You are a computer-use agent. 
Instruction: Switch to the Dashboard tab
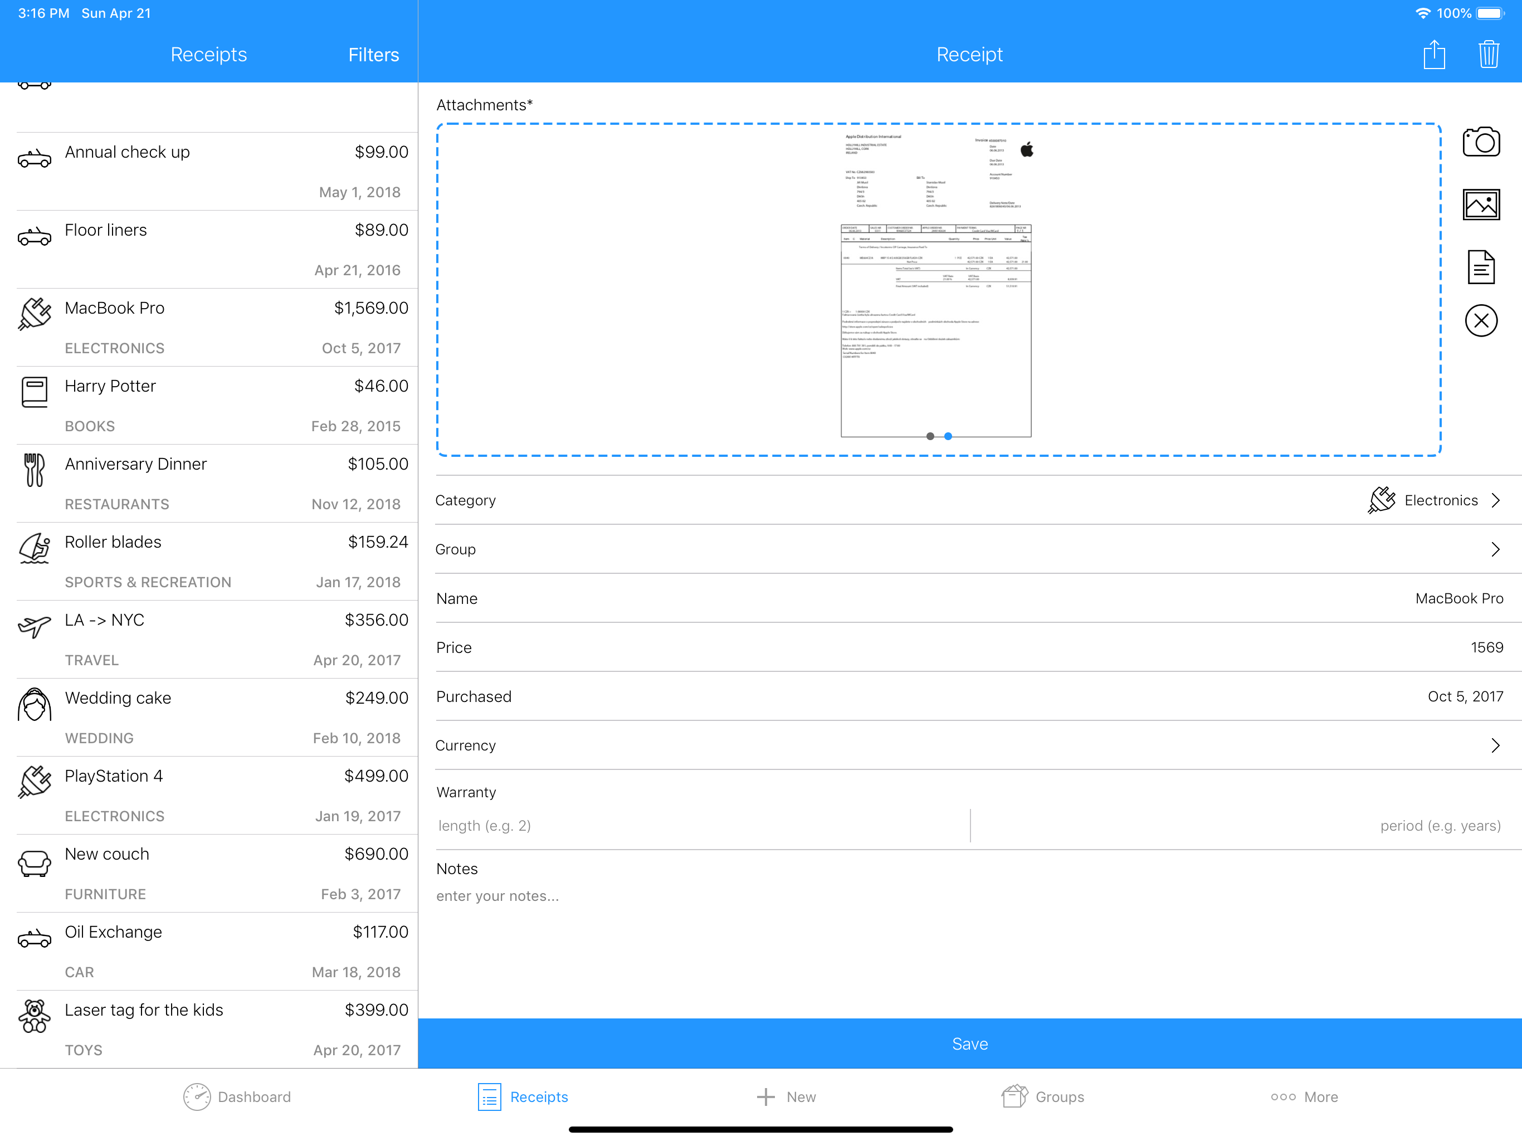point(237,1096)
